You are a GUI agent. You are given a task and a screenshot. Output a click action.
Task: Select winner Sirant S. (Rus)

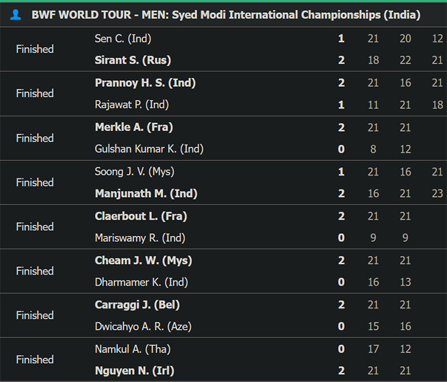(x=133, y=60)
